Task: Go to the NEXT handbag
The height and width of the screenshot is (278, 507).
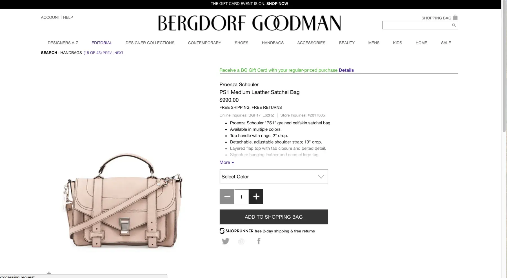Action: click(x=119, y=53)
